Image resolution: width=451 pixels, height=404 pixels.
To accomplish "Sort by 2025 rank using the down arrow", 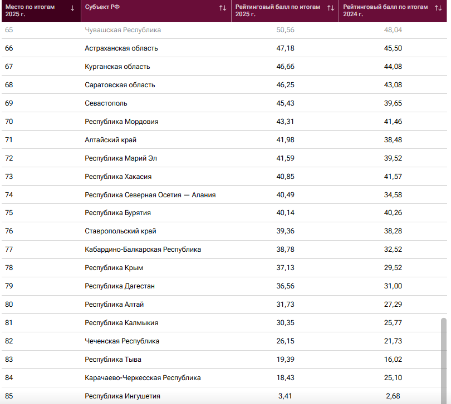I will tap(72, 8).
